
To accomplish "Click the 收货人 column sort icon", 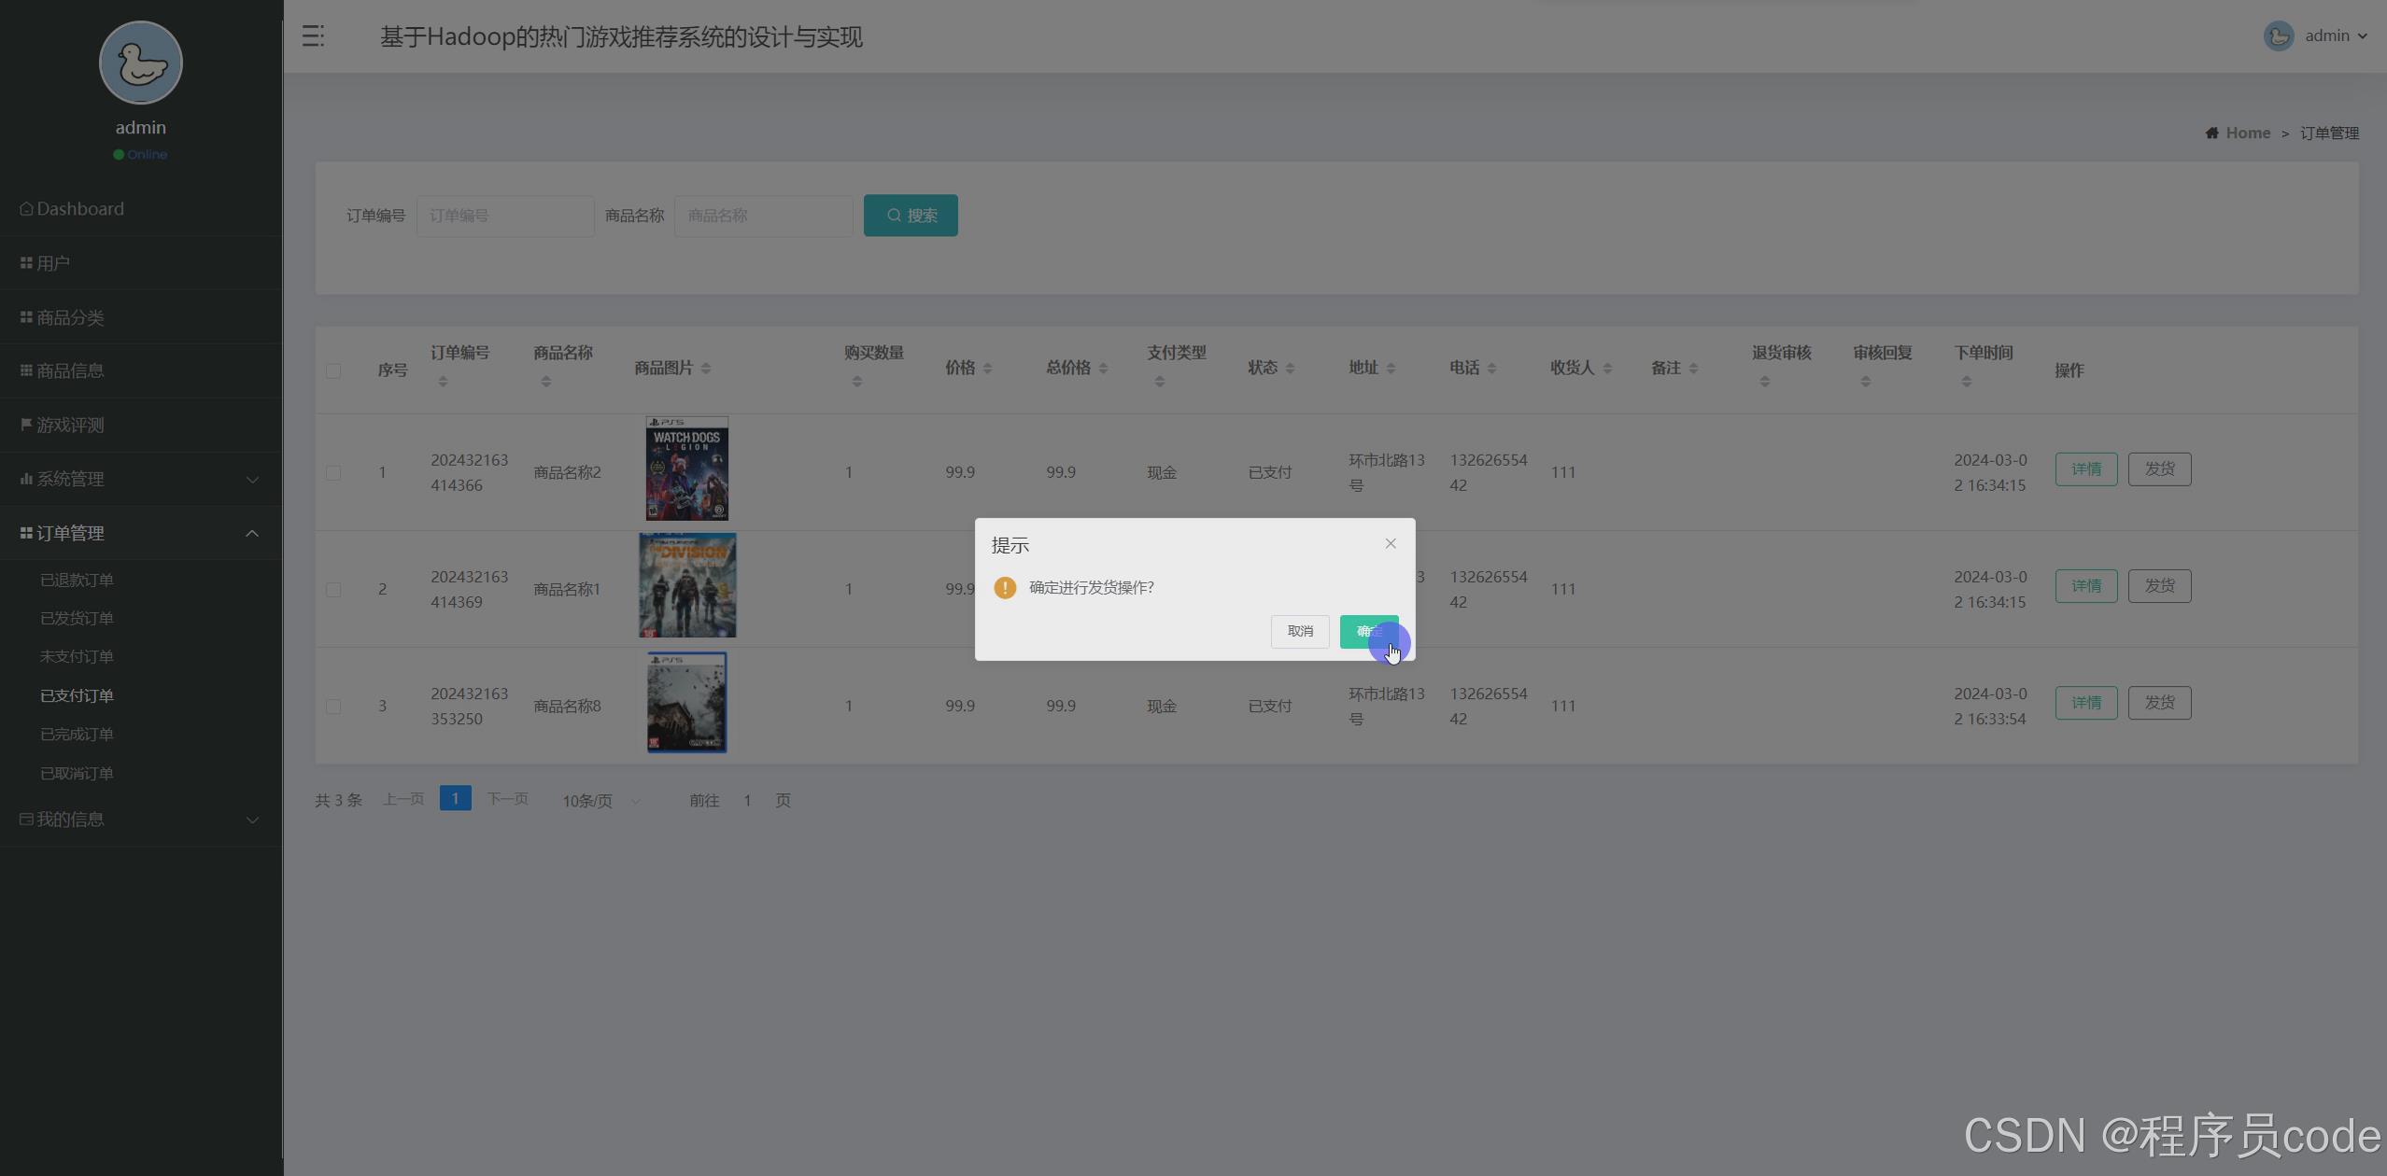I will click(x=1607, y=369).
